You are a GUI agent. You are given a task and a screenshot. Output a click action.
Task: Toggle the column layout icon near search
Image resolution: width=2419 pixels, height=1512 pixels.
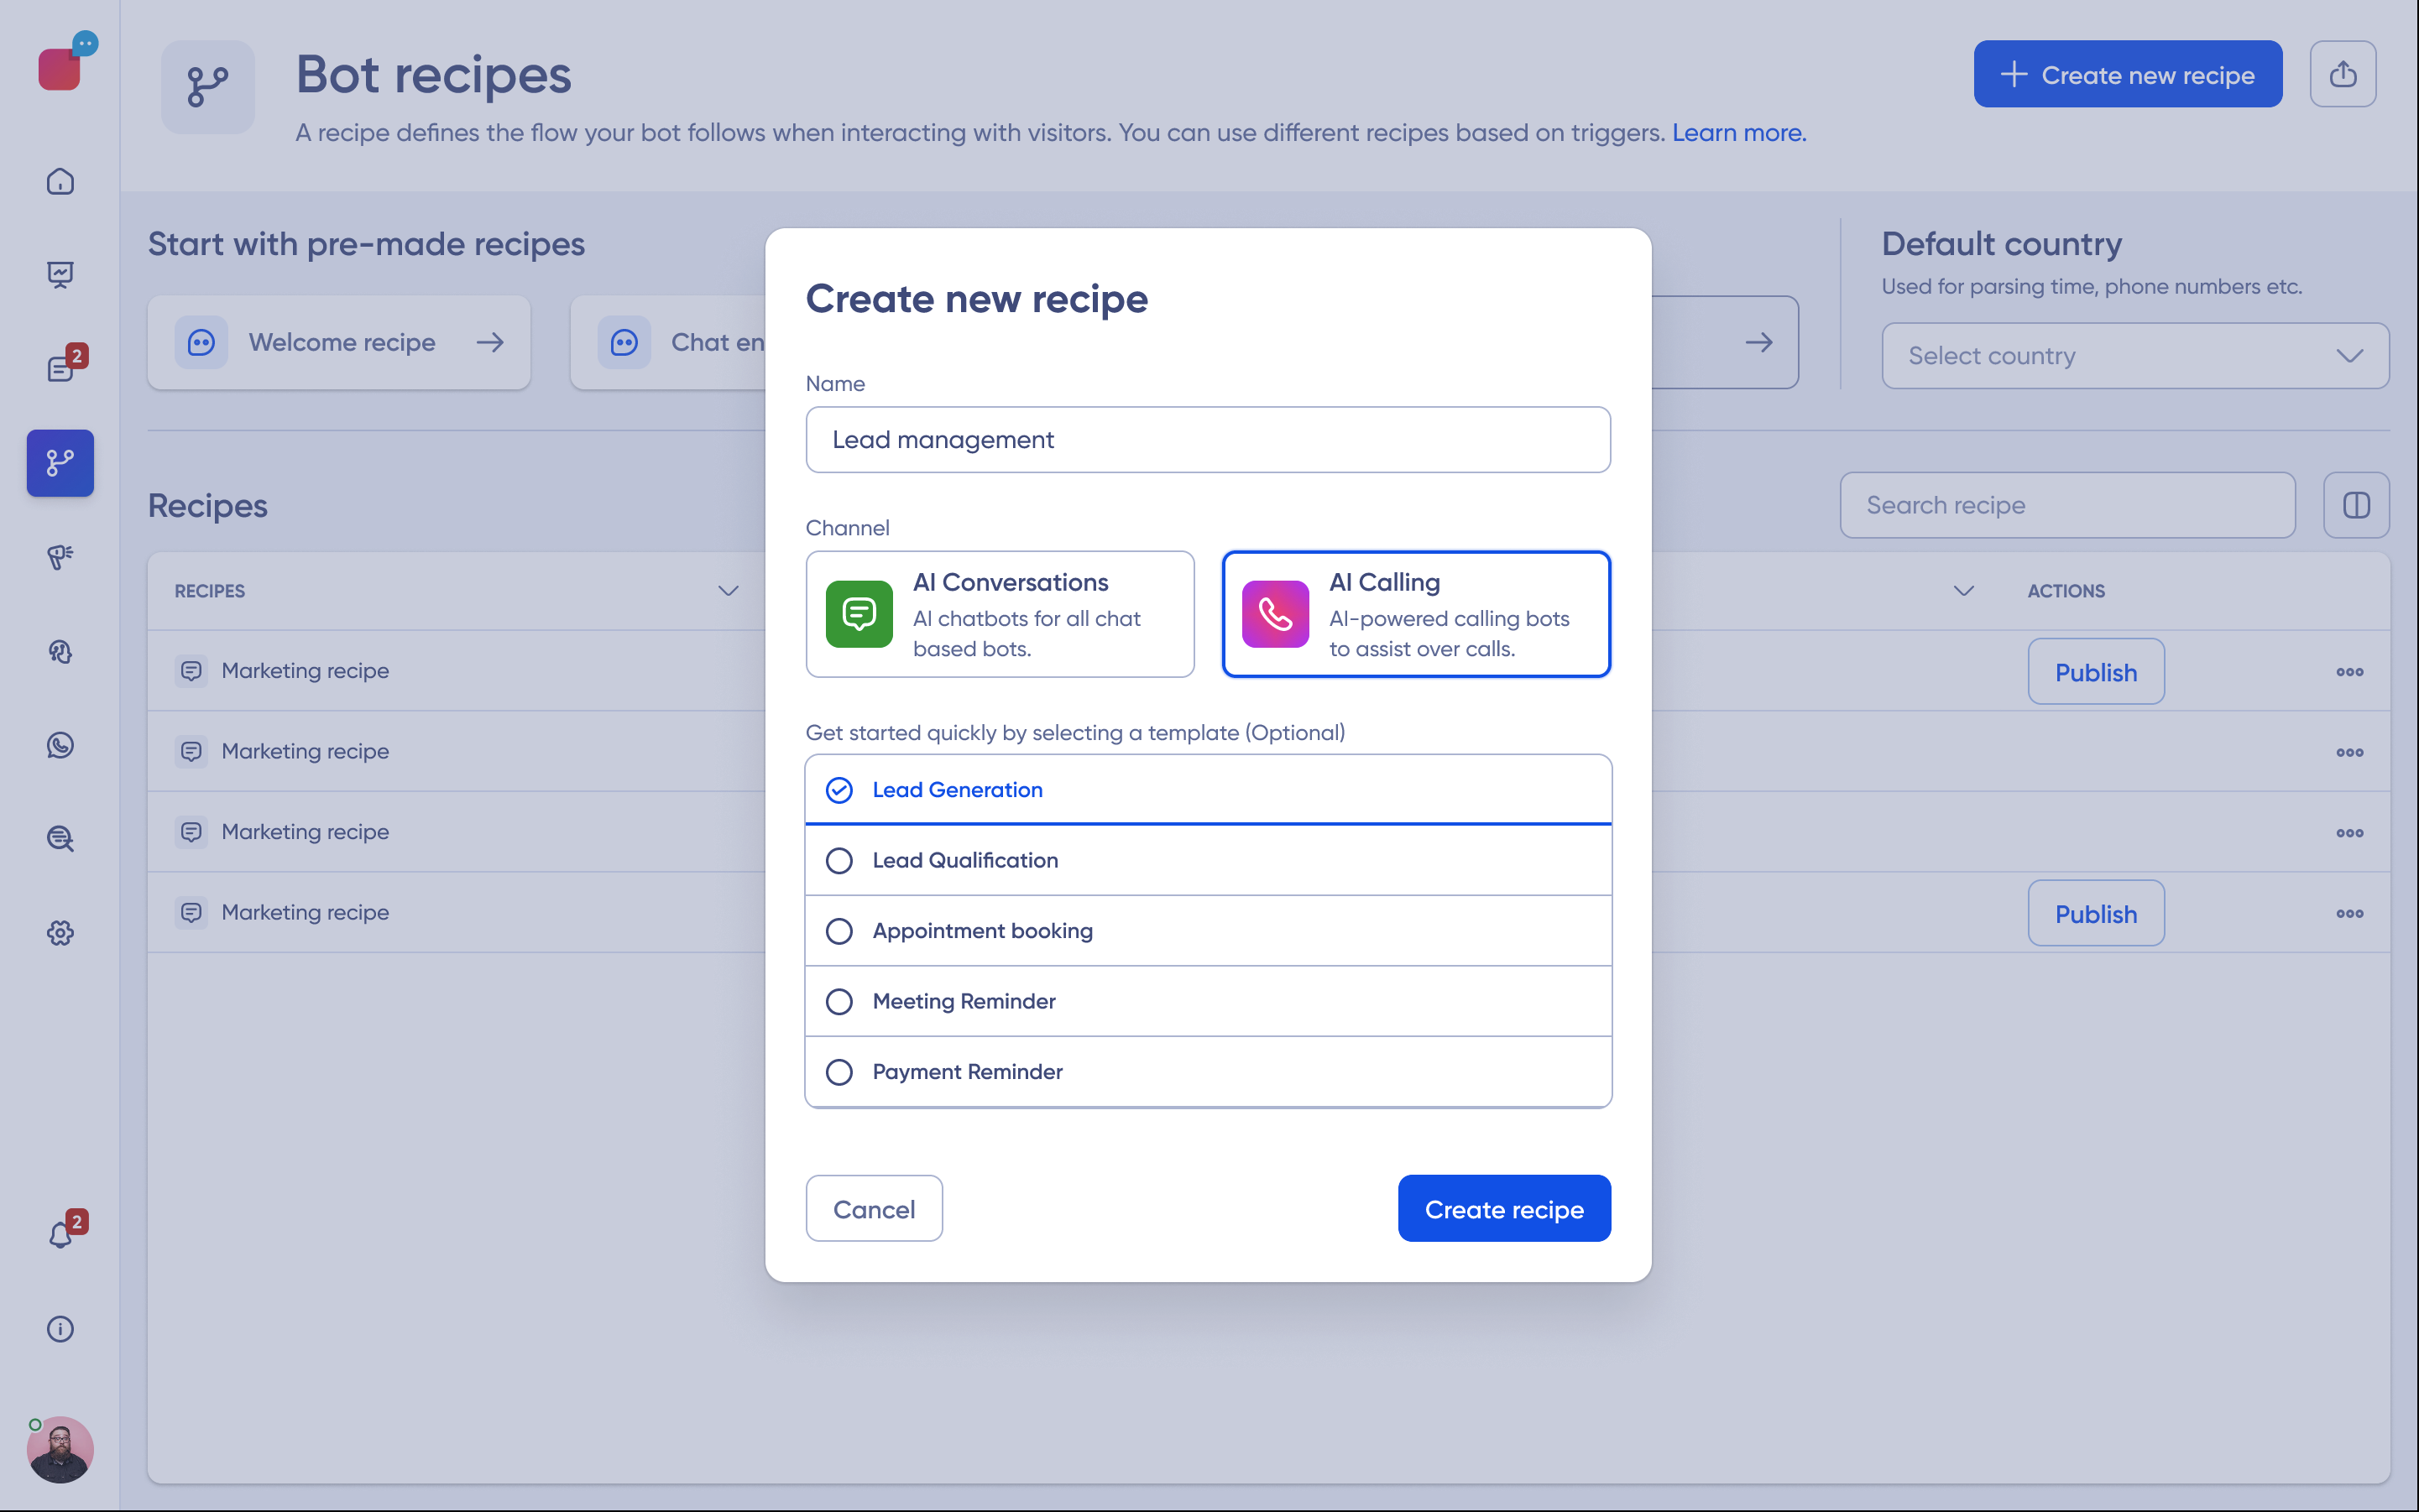click(2355, 505)
